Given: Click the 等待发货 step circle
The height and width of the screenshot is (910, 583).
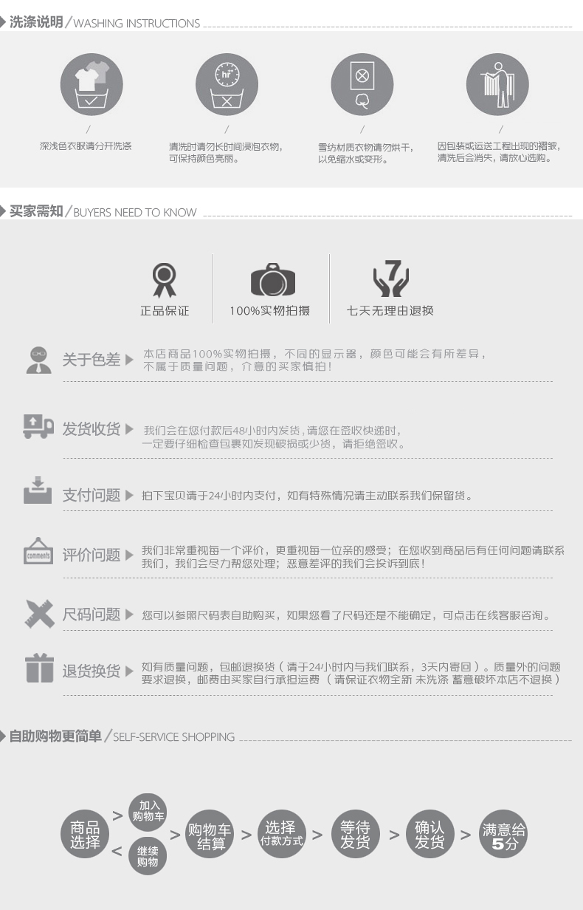Looking at the screenshot, I should pos(355,834).
